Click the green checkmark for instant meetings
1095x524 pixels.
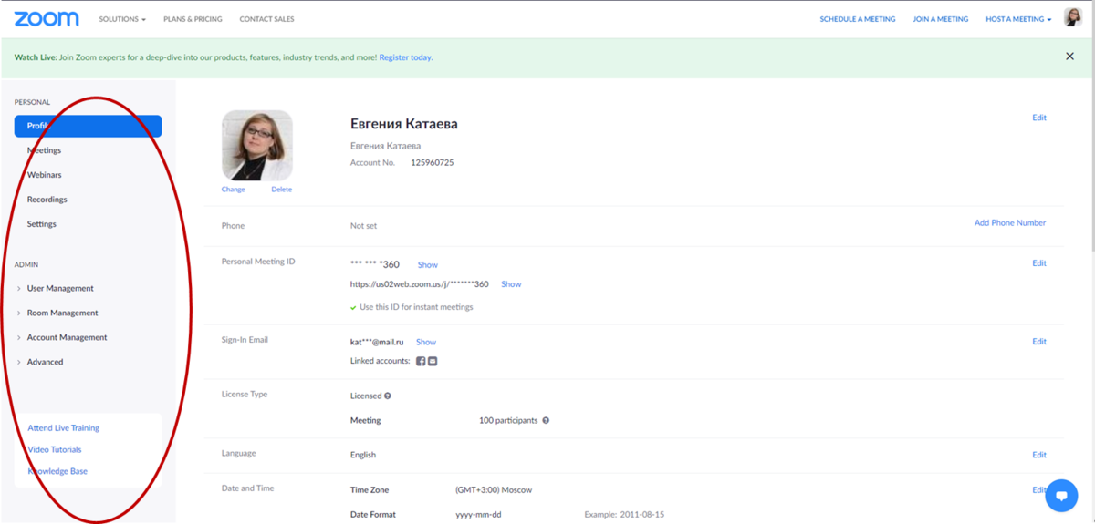[x=353, y=308]
